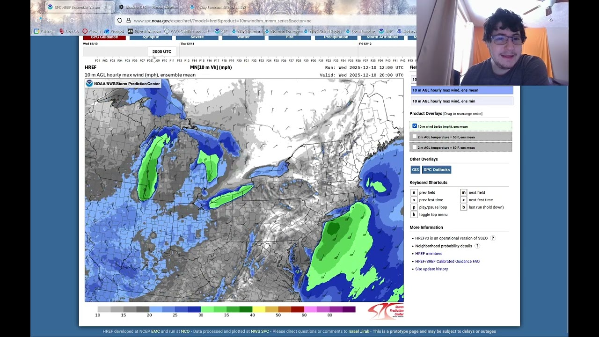599x337 pixels.
Task: Enable 2 m temperature = 50 F overlay
Action: click(x=415, y=137)
